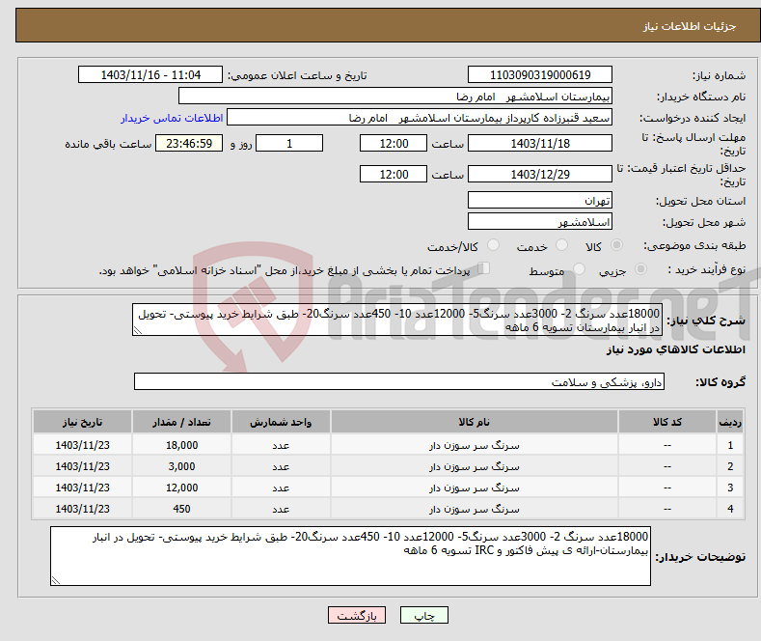Click the price validity date 1403/12/29
761x641 pixels.
540,174
